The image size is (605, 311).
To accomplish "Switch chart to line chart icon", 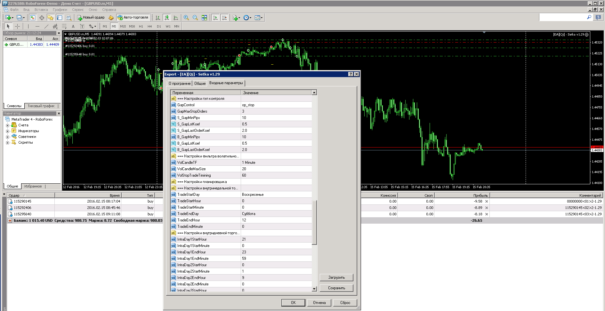I will tap(176, 18).
